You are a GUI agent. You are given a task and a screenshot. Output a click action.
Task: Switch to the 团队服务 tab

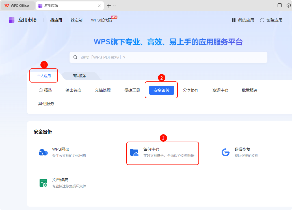[79, 76]
